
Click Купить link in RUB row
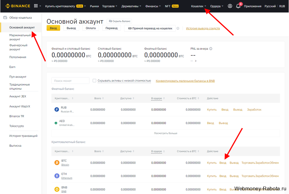tap(212, 110)
